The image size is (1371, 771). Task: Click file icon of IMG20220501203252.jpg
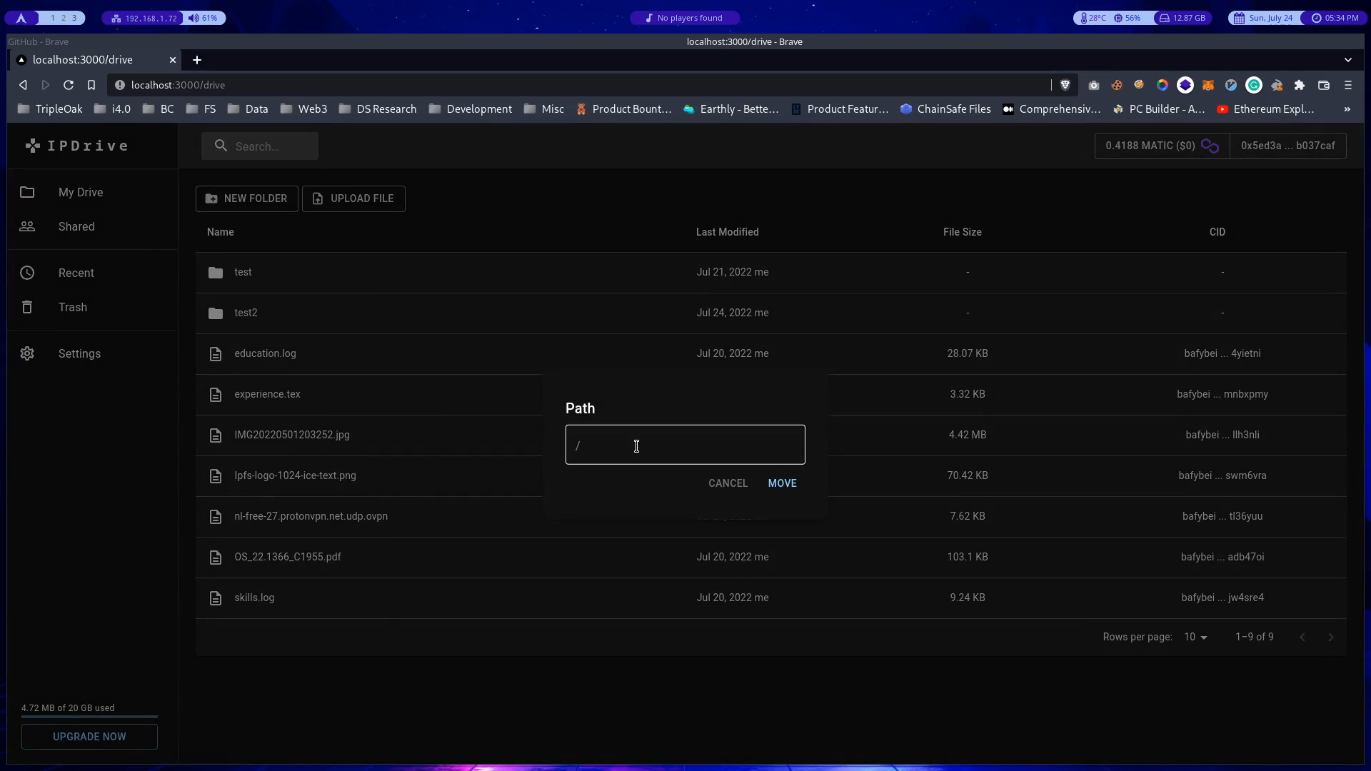(216, 435)
